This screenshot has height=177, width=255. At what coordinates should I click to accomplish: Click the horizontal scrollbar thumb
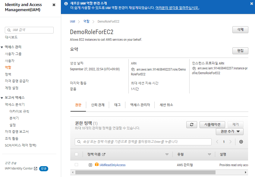pyautogui.click(x=145, y=172)
